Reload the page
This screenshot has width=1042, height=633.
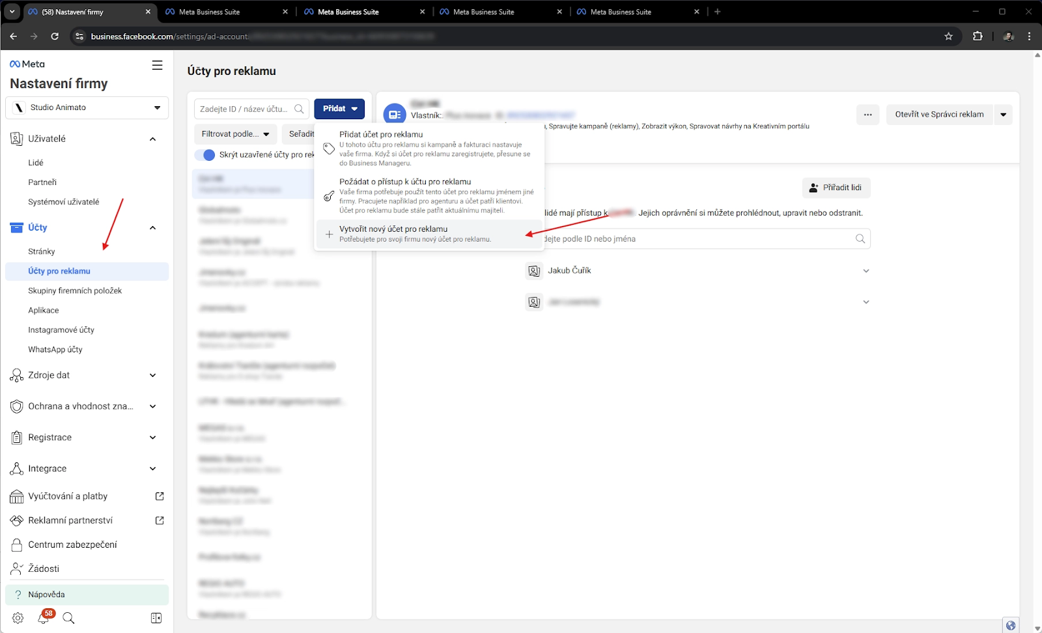click(x=55, y=36)
